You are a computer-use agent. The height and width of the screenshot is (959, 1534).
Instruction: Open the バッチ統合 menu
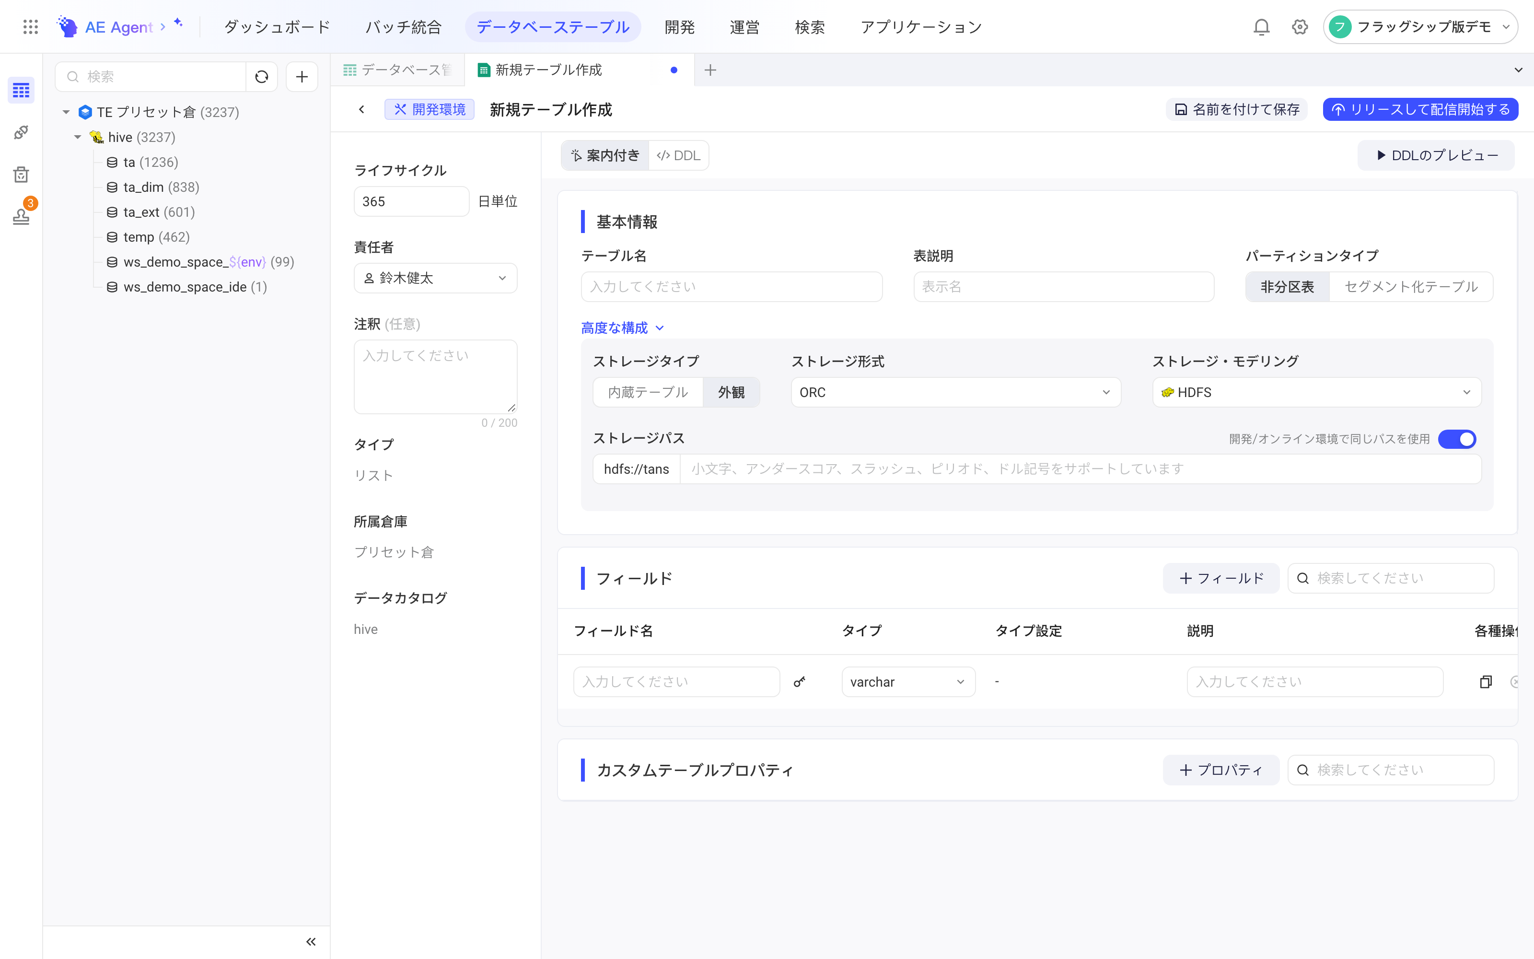coord(403,27)
